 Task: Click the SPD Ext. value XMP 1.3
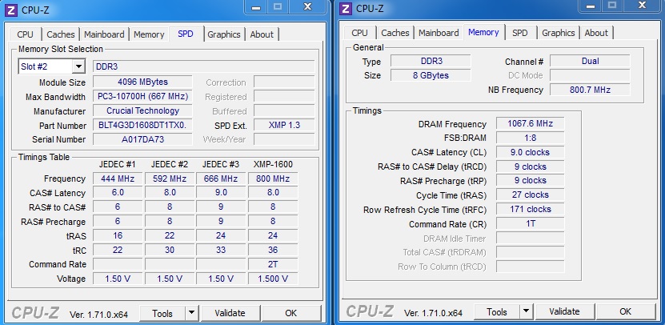click(x=284, y=125)
